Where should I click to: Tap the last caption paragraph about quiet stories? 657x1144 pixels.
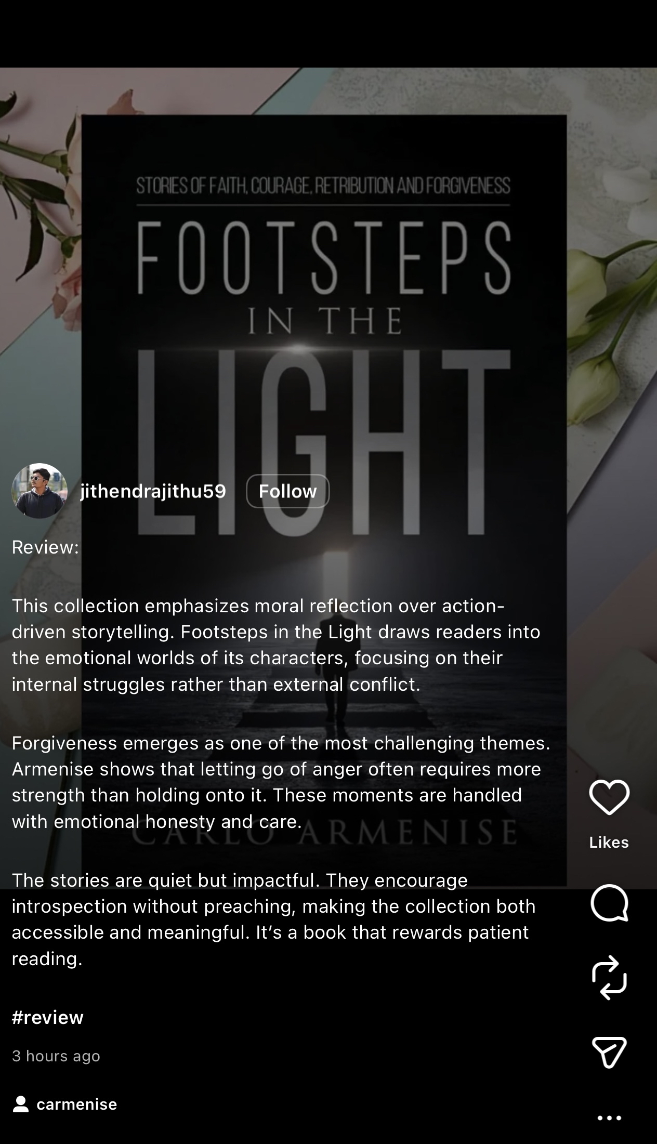point(273,919)
